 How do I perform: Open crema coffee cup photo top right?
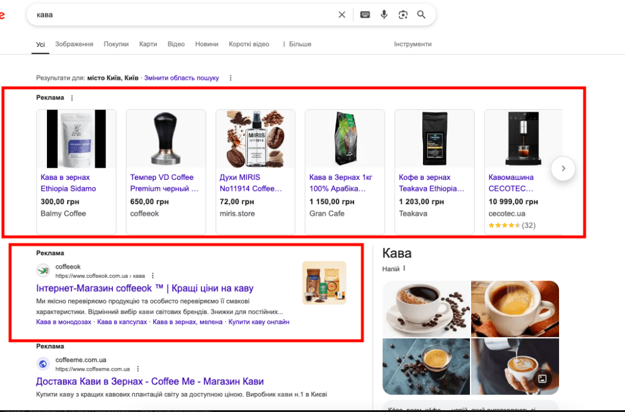tap(515, 309)
